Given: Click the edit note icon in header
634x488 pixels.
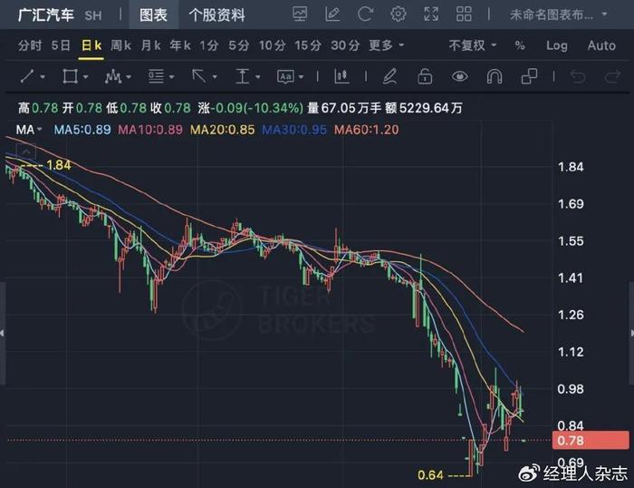Looking at the screenshot, I should (332, 15).
